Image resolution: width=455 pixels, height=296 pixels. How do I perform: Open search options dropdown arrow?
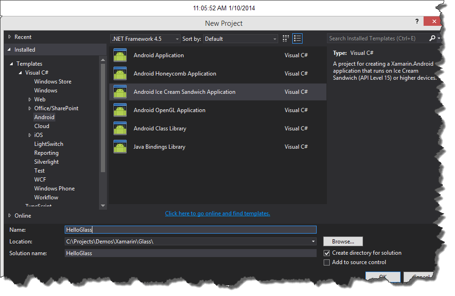click(439, 38)
